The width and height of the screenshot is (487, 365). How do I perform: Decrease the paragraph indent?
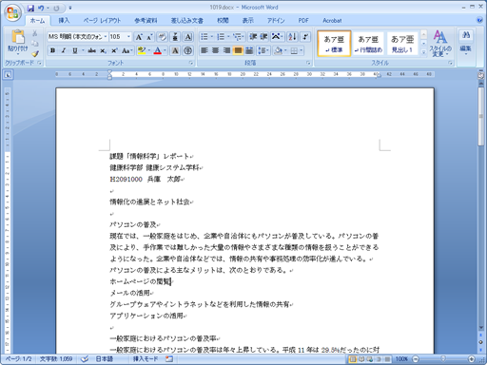[253, 37]
